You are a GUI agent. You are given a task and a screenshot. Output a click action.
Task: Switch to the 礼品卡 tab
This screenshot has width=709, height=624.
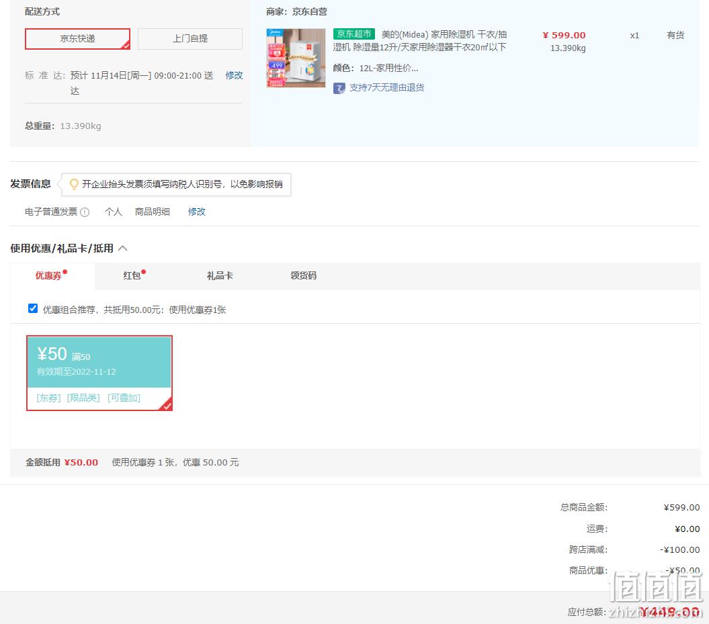coord(220,275)
